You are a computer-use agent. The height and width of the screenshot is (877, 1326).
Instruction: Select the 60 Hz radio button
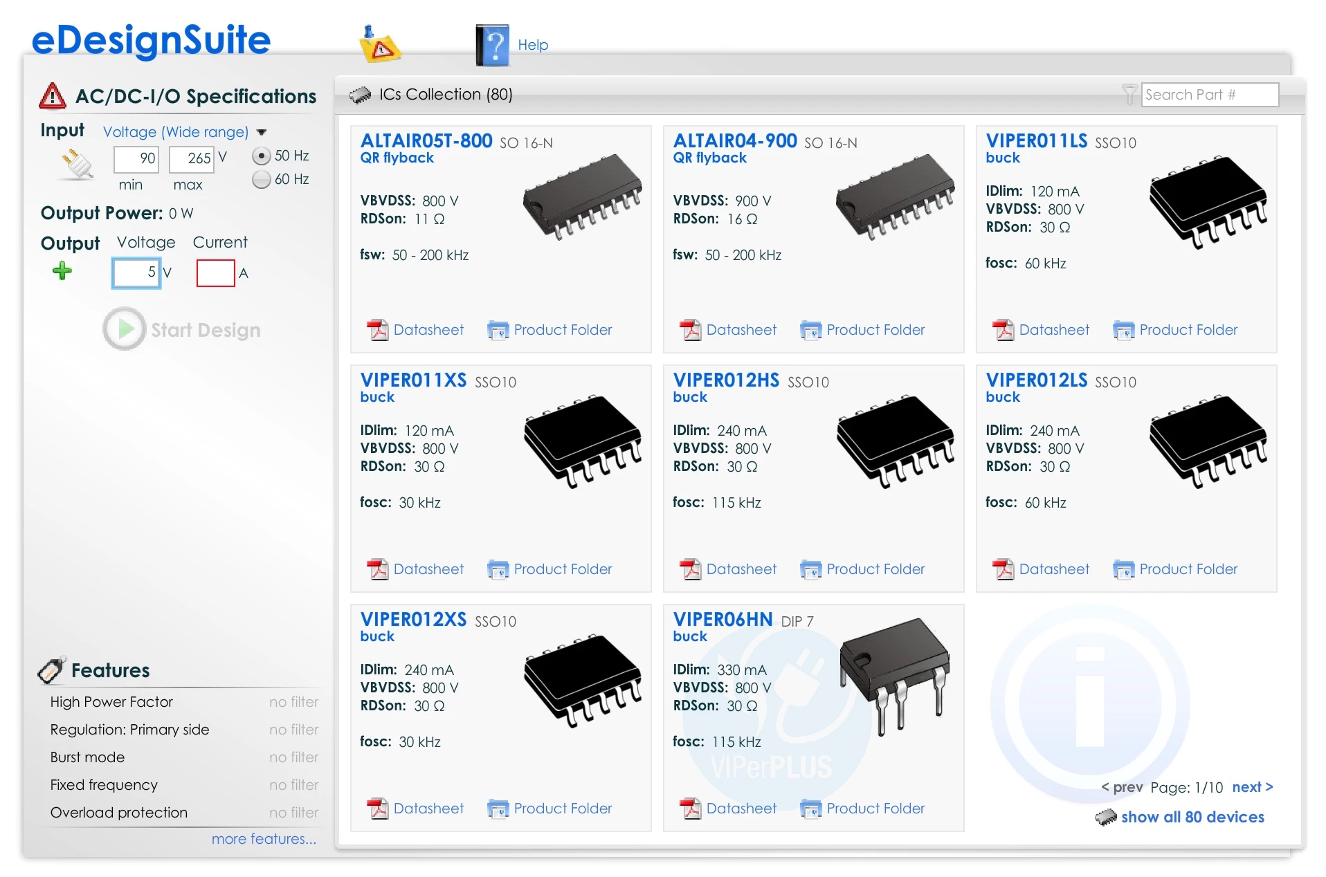tap(261, 180)
